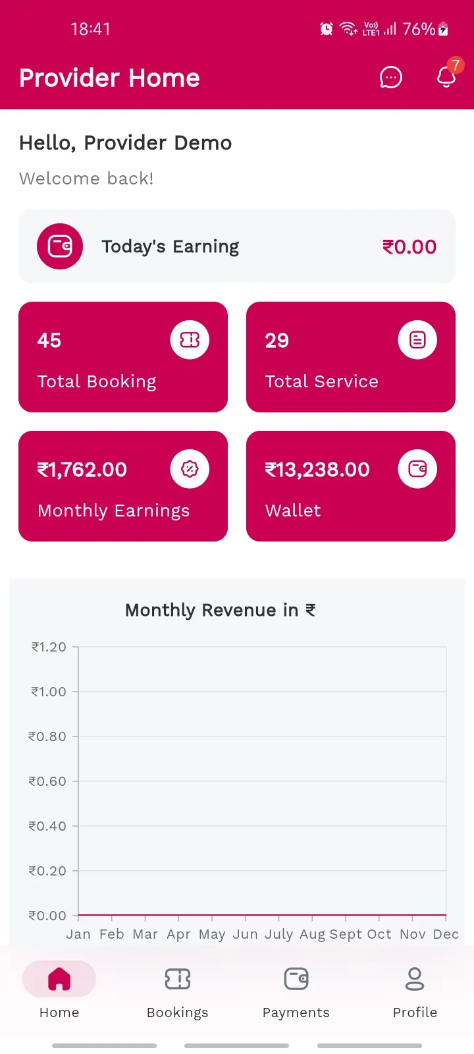This screenshot has width=474, height=1054.
Task: View the ₹1,762.00 Monthly Earnings card
Action: 123,486
